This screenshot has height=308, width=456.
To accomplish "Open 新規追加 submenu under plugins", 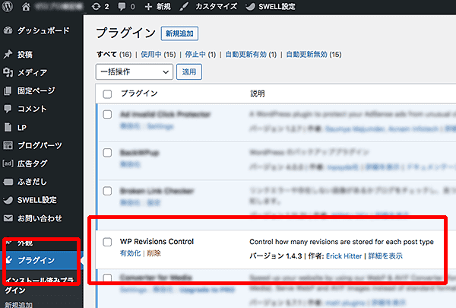I will pos(18,304).
